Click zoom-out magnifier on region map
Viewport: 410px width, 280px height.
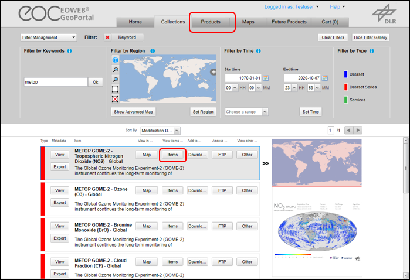[115, 80]
